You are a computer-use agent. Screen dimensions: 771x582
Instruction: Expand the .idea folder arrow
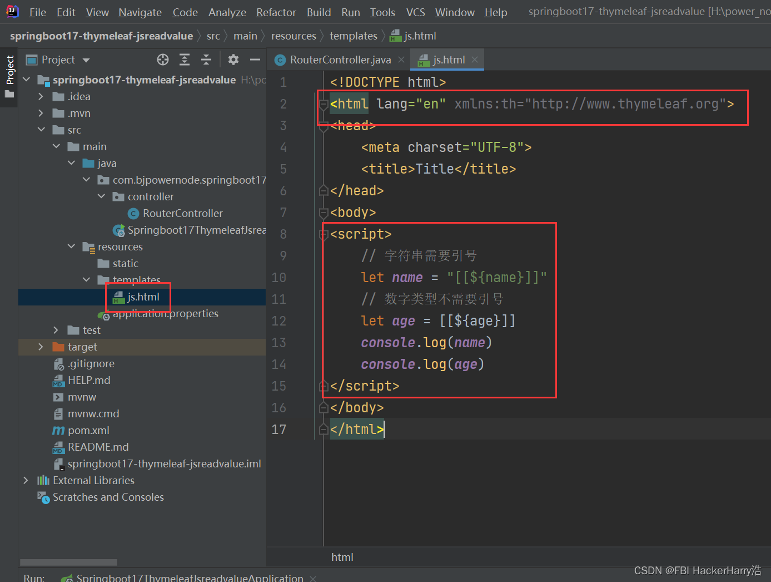(x=41, y=96)
